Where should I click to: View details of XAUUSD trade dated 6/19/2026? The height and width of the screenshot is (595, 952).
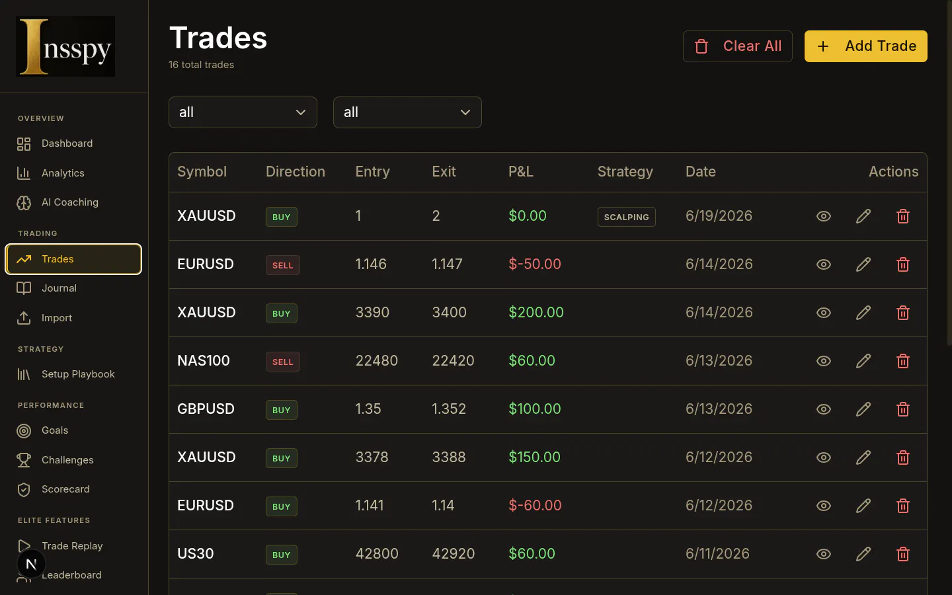coord(824,216)
